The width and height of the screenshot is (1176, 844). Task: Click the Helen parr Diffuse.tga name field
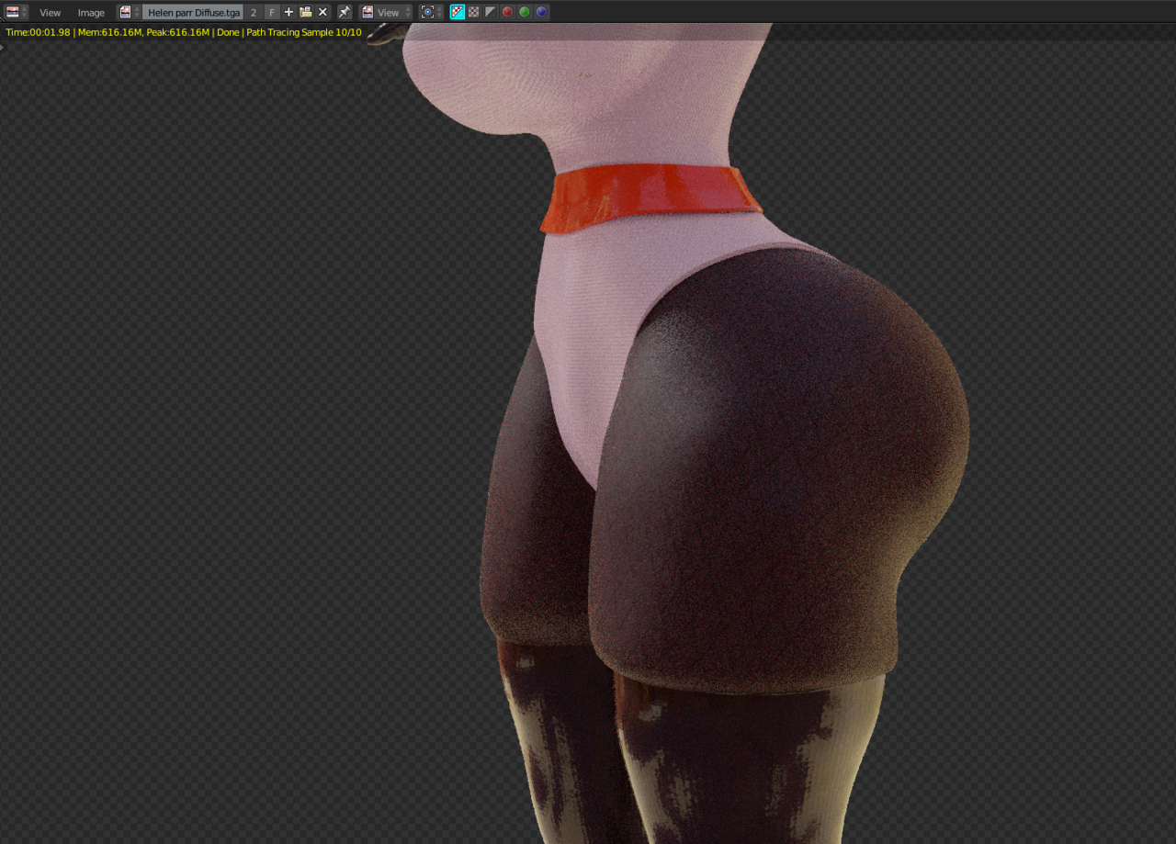[x=193, y=12]
